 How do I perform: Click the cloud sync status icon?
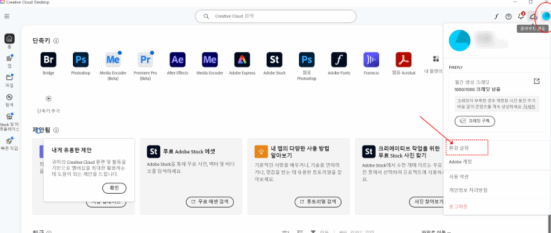coord(533,17)
